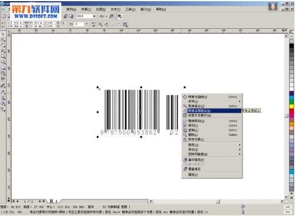Expand the color palette flyout arrow
This screenshot has width=295, height=216.
click(291, 198)
